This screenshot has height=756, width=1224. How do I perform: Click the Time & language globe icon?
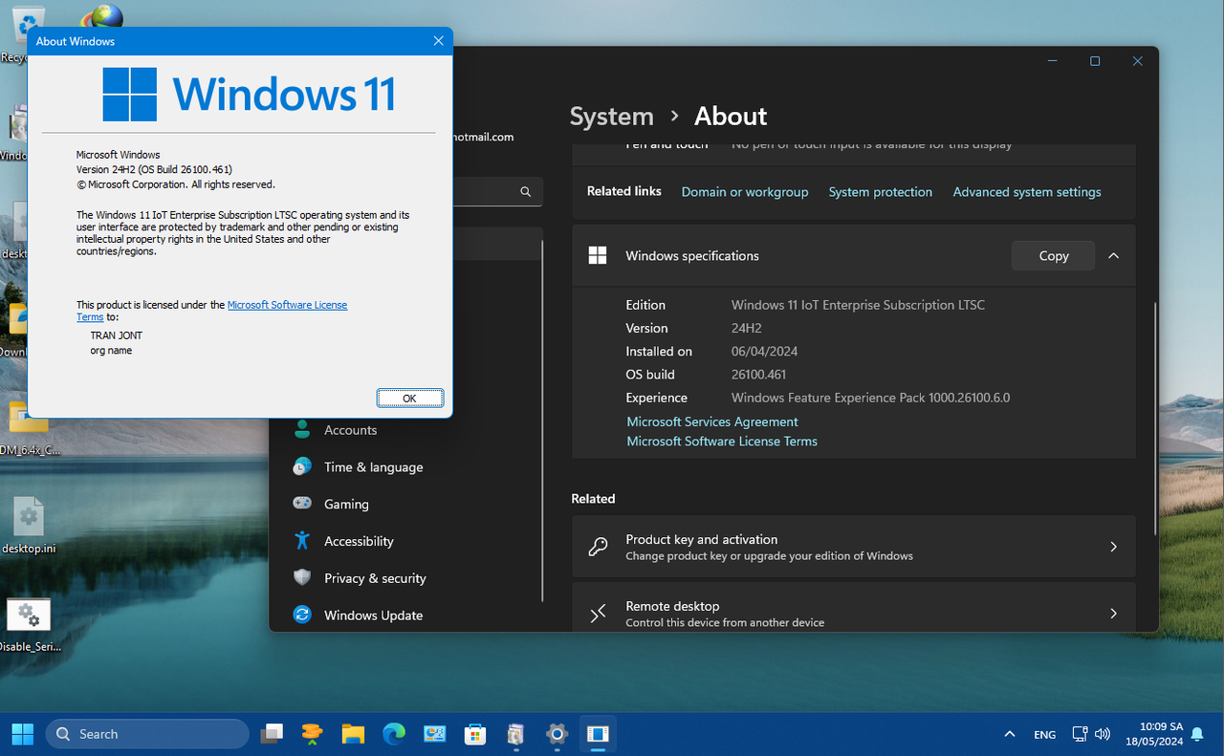click(302, 466)
